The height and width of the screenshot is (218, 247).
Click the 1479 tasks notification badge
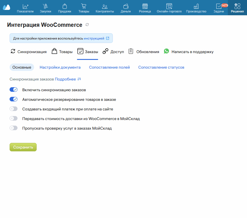(x=225, y=5)
